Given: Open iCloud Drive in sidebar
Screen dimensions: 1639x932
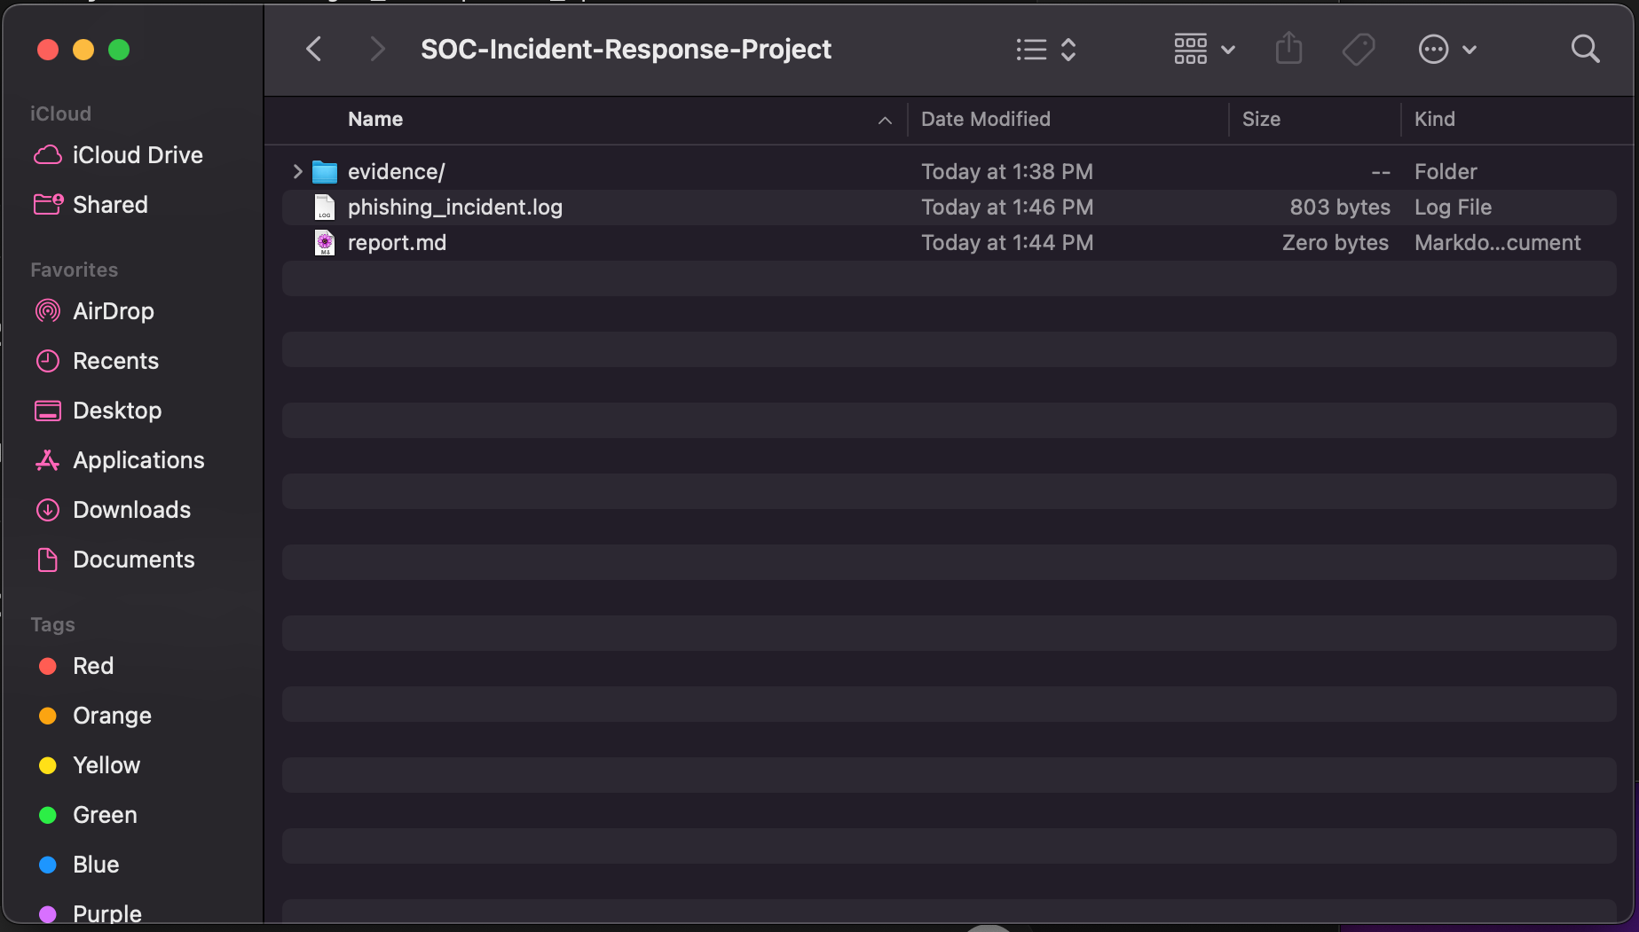Looking at the screenshot, I should pyautogui.click(x=138, y=155).
